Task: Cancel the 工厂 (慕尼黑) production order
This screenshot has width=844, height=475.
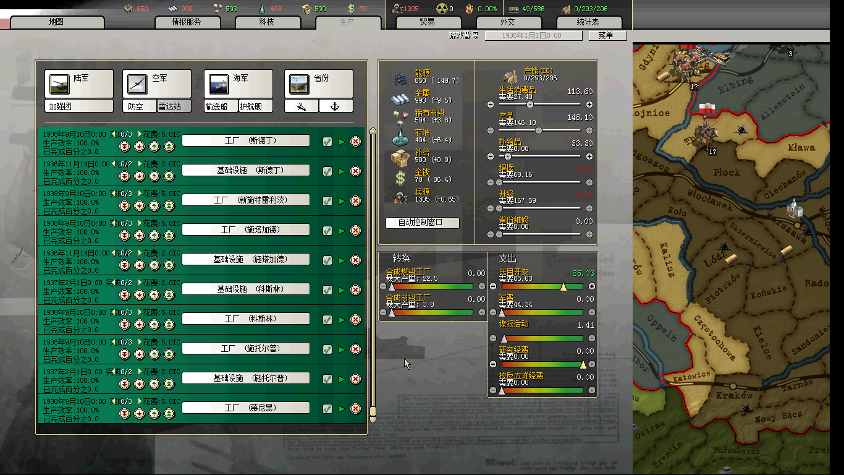Action: coord(356,409)
